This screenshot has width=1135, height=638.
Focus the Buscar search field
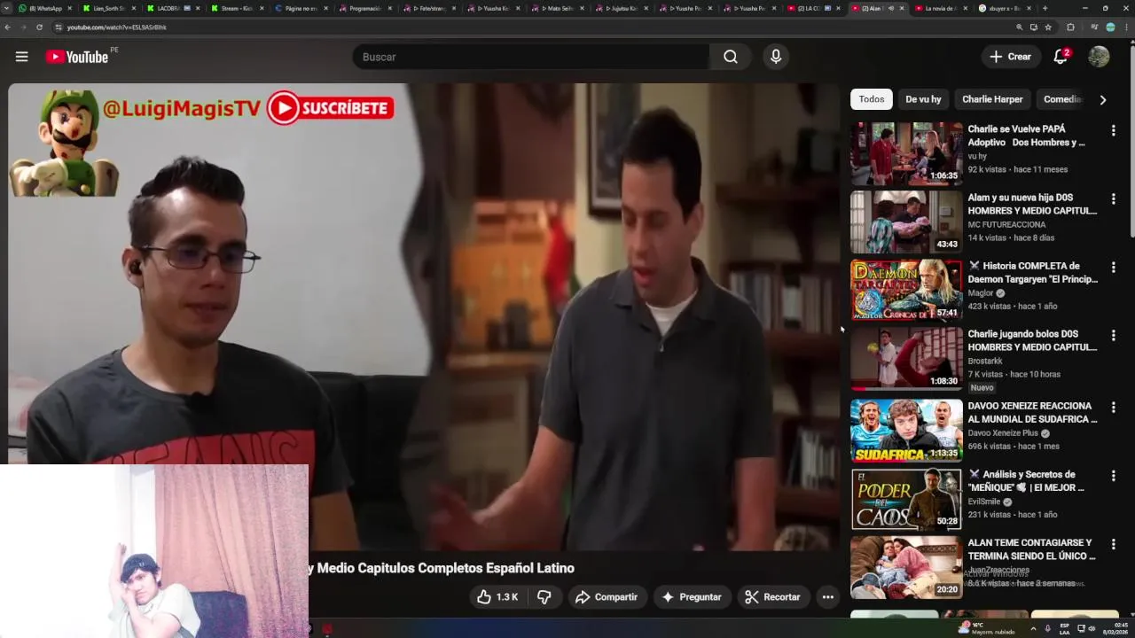[x=530, y=57]
